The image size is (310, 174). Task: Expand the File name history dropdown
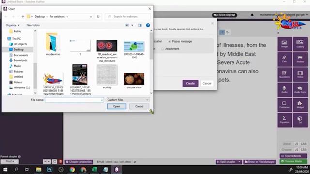pos(102,100)
